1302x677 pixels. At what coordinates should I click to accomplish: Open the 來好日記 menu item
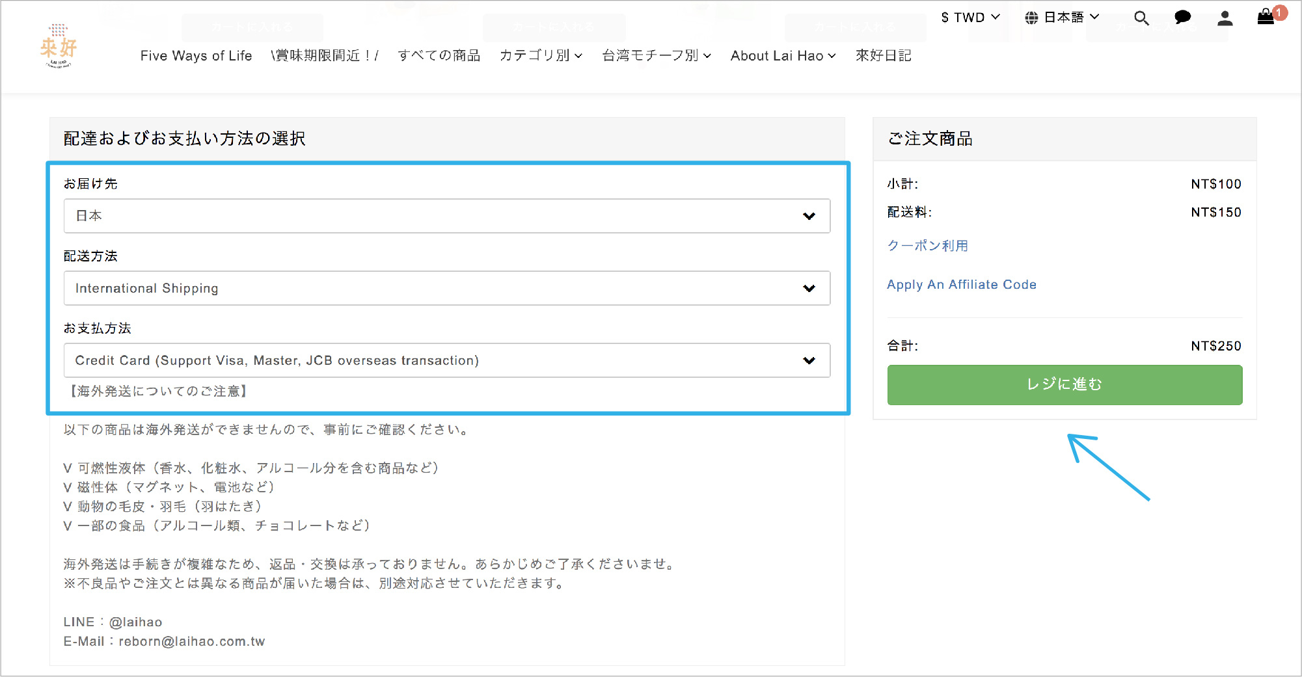tap(883, 56)
